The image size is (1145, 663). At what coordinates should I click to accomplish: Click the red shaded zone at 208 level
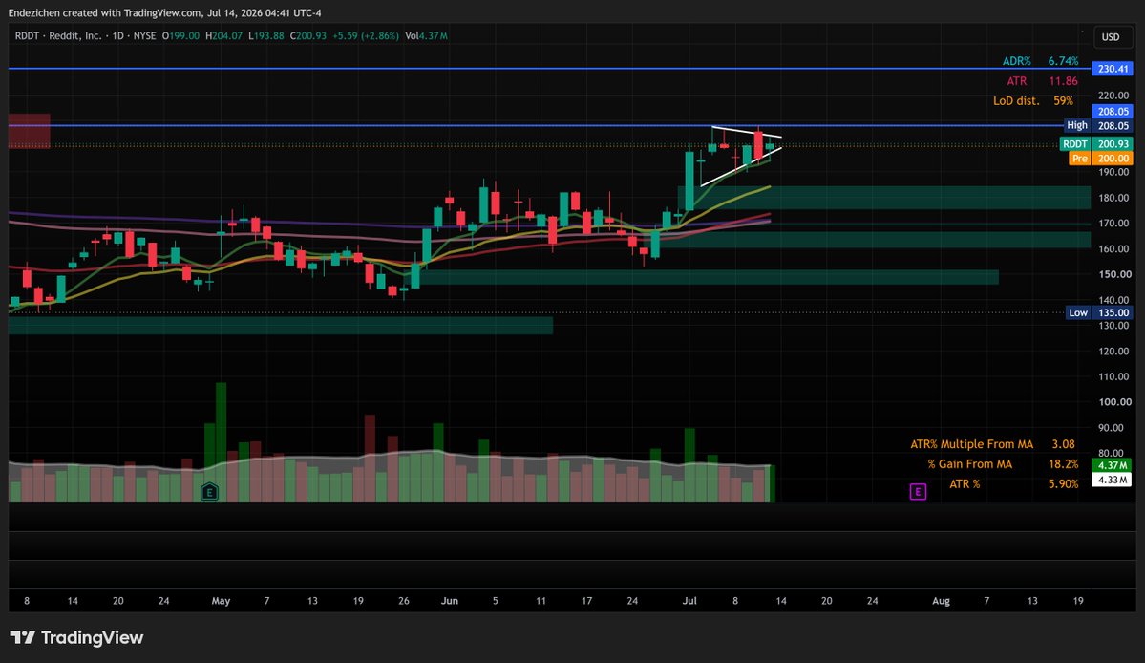click(x=30, y=131)
